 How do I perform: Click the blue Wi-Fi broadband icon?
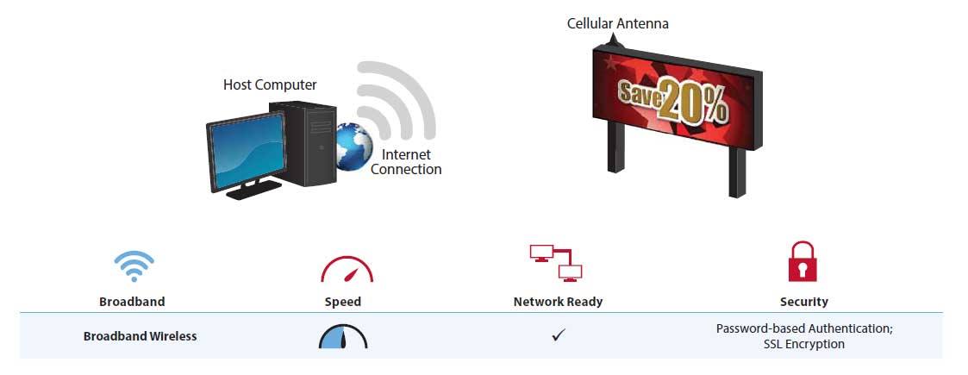pyautogui.click(x=134, y=266)
